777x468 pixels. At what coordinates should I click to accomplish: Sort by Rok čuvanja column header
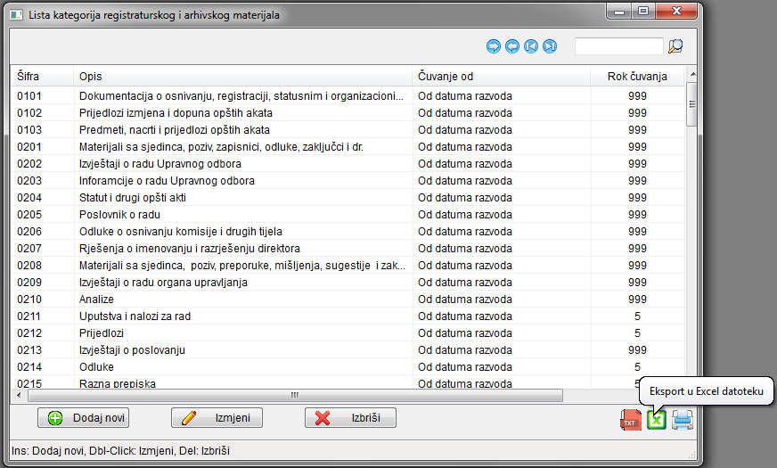pos(637,76)
